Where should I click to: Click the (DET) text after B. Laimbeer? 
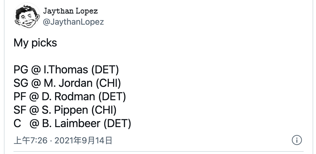tap(117, 123)
